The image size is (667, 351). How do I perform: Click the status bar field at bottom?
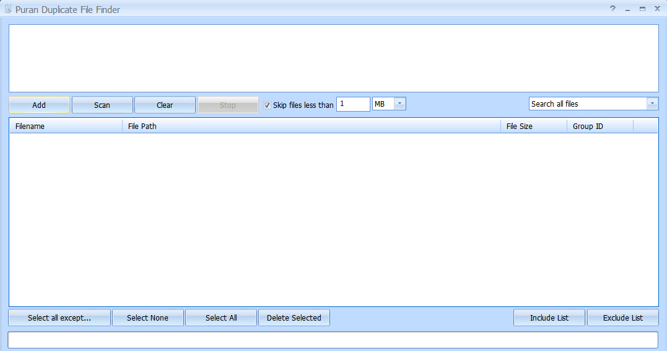click(333, 340)
